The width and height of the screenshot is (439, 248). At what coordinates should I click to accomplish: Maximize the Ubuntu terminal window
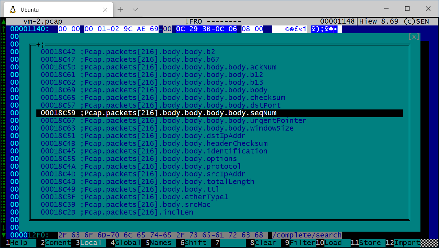click(x=407, y=9)
